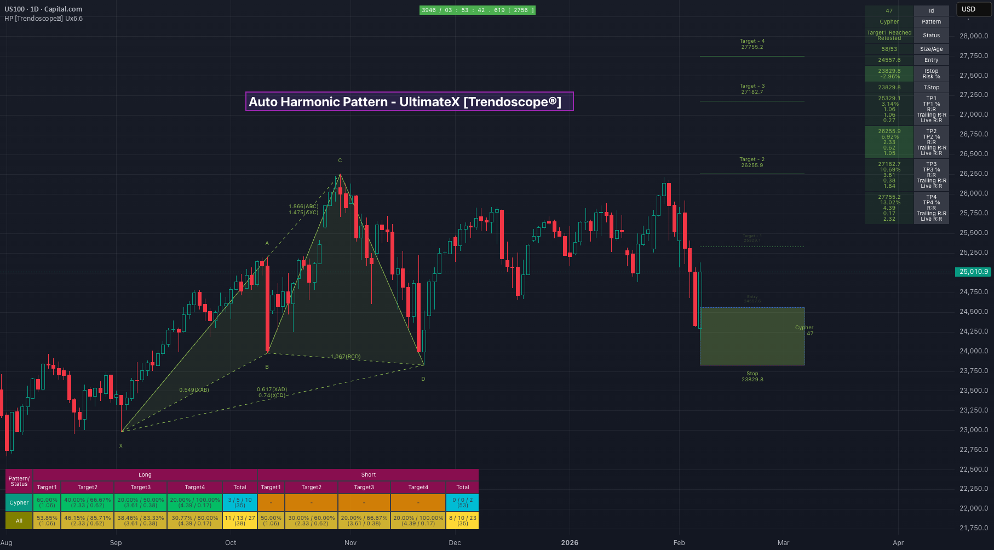Click the Nov label on the time axis
Screen dimensions: 994x550
(351, 543)
